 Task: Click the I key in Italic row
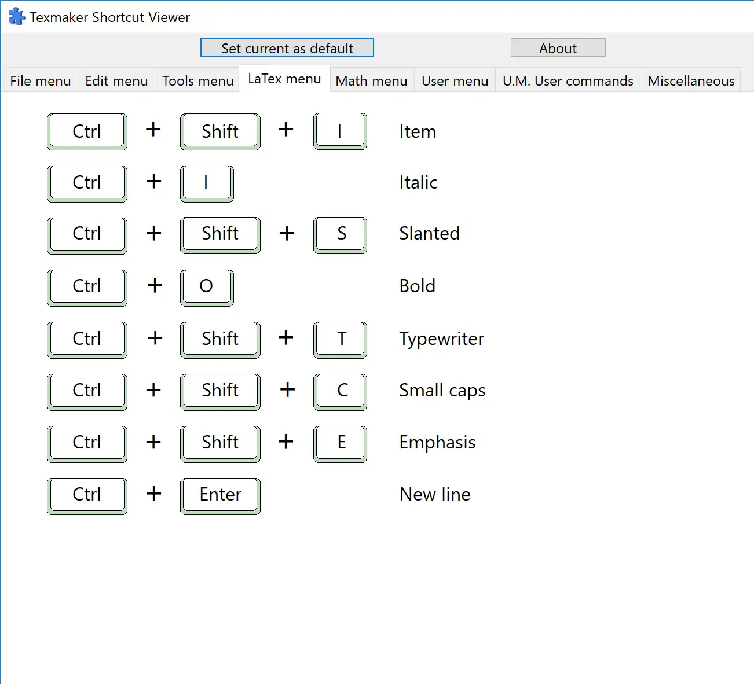click(x=207, y=183)
